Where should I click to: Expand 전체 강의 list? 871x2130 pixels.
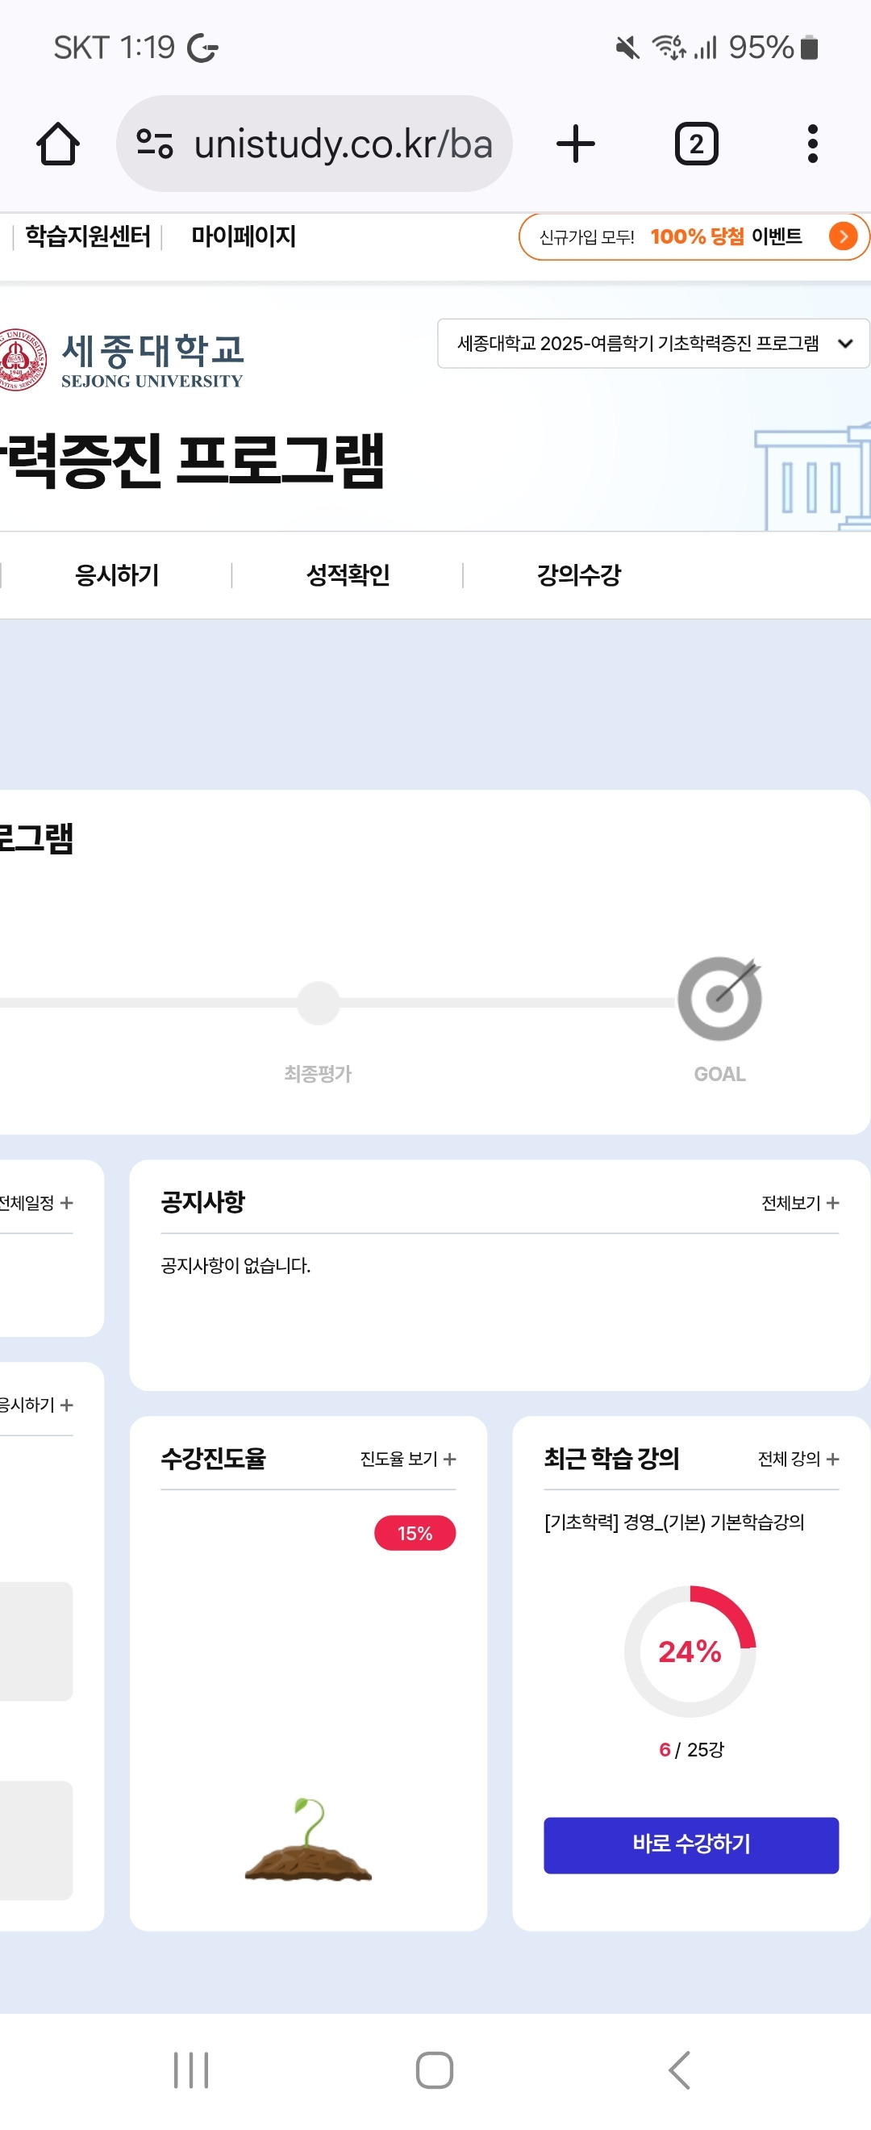tap(798, 1460)
